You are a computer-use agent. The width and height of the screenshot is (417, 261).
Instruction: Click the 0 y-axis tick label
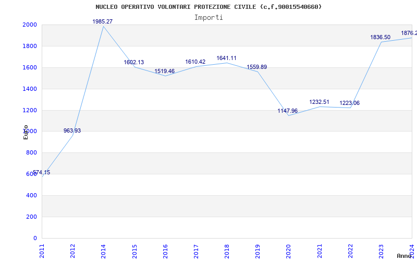point(35,238)
